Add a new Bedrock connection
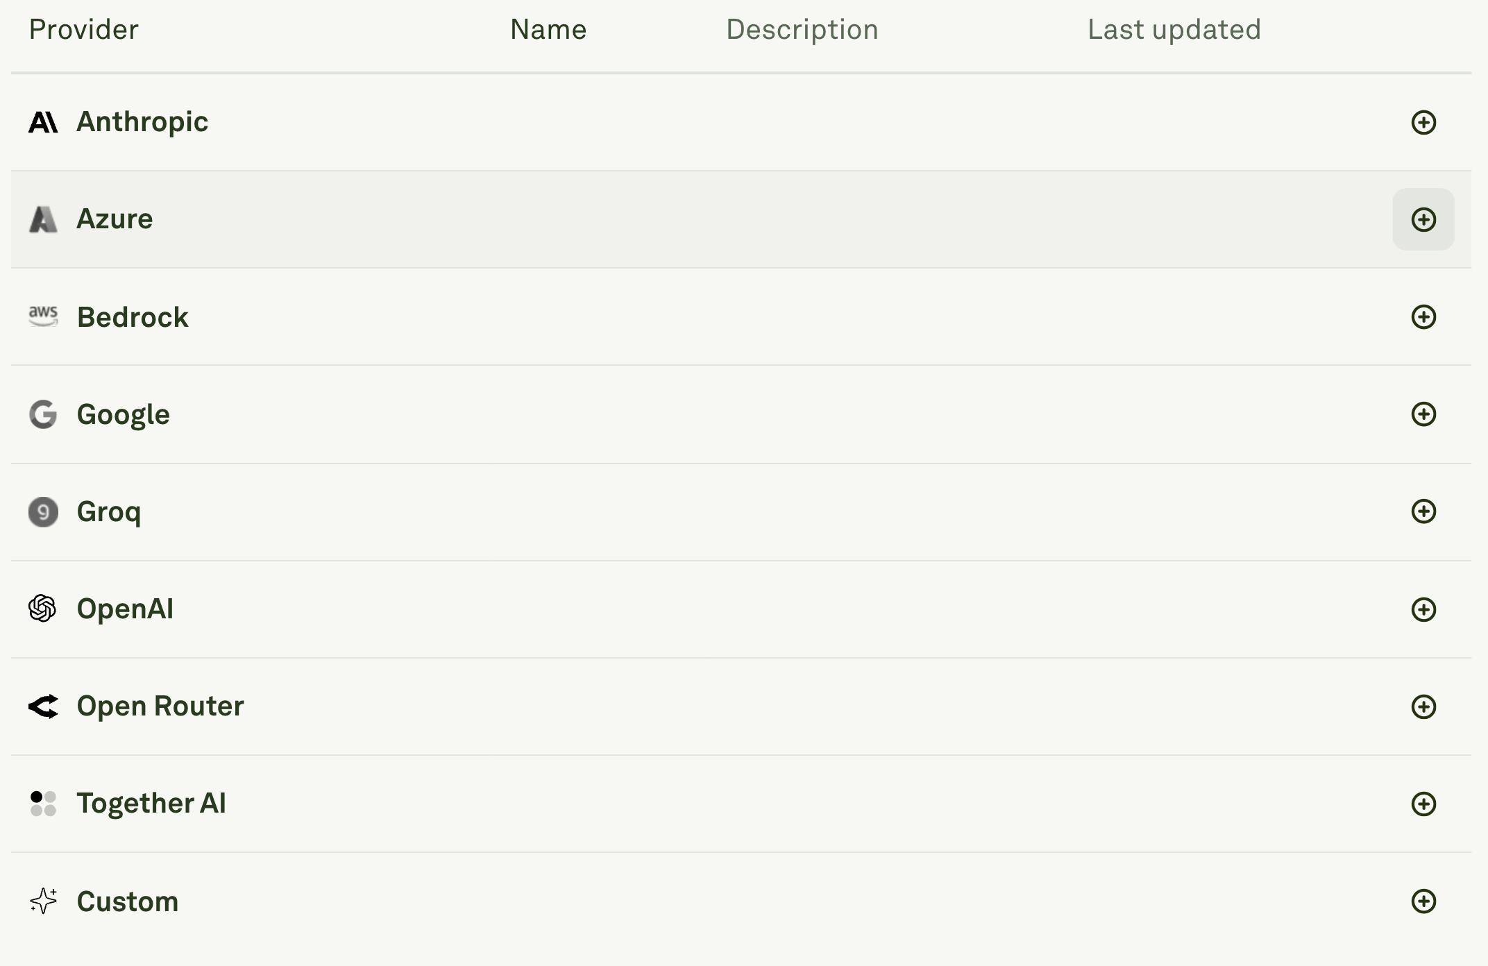The height and width of the screenshot is (966, 1488). pos(1425,316)
